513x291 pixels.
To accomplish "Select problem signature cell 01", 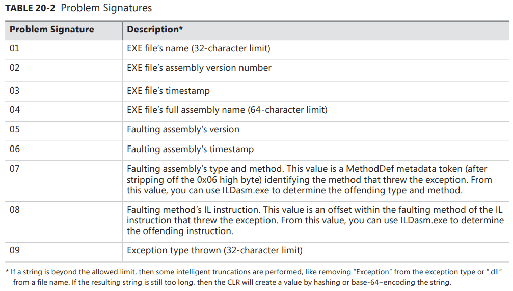I will [x=15, y=49].
